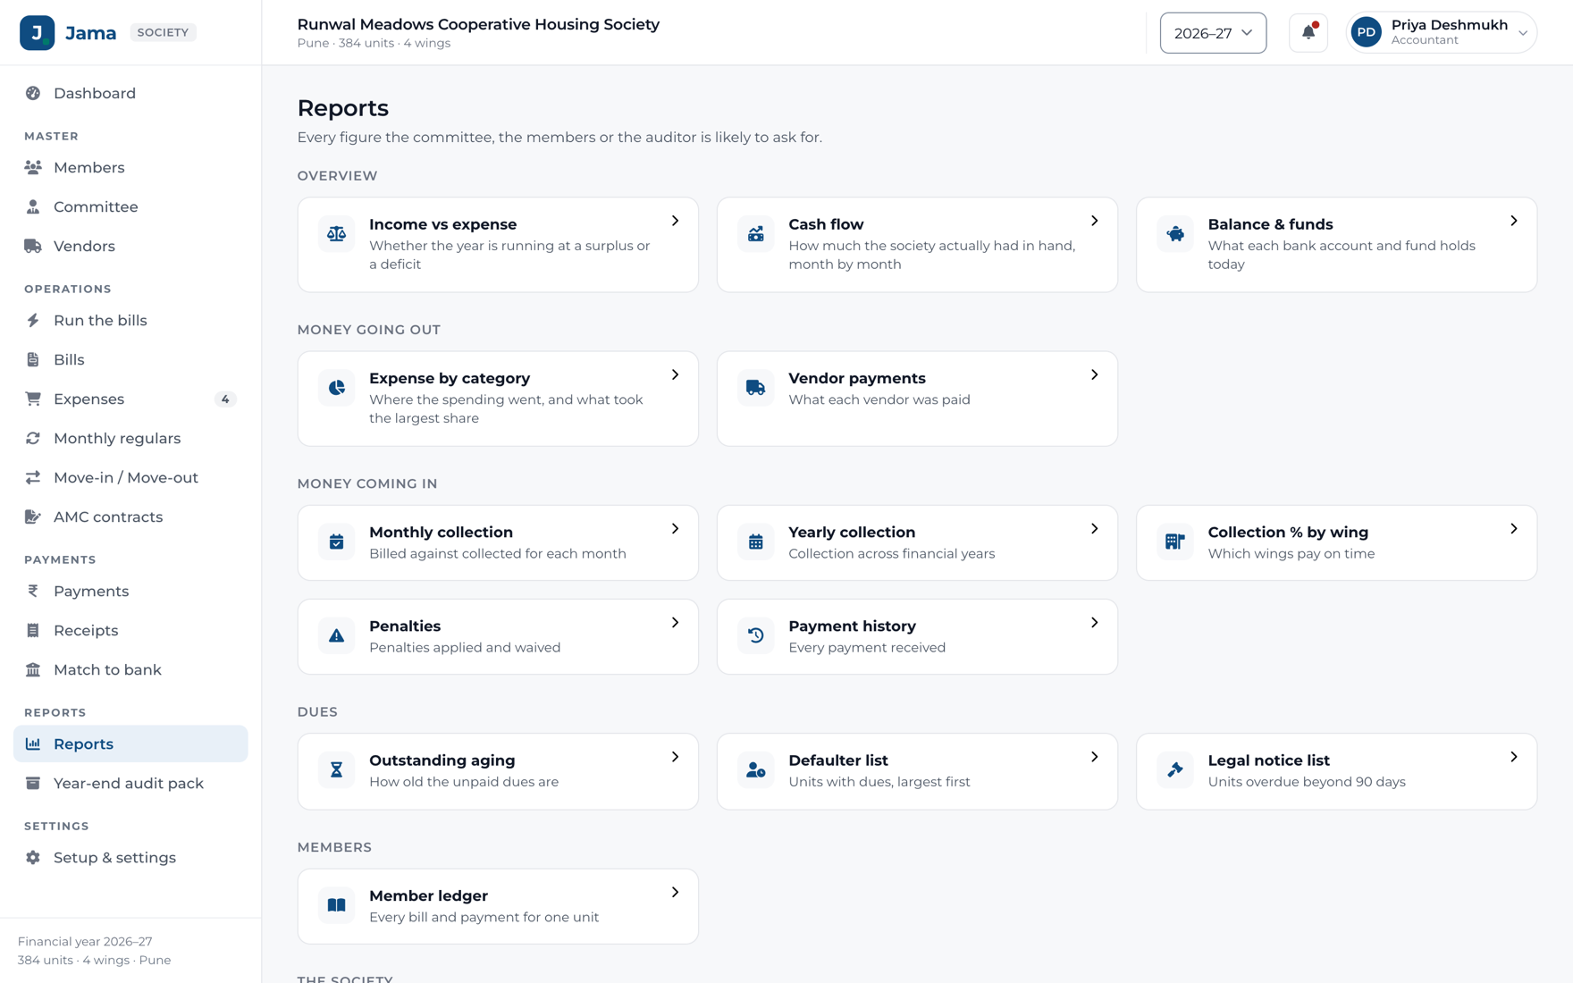Open the 2026–27 financial year dropdown
Image resolution: width=1573 pixels, height=983 pixels.
point(1213,33)
